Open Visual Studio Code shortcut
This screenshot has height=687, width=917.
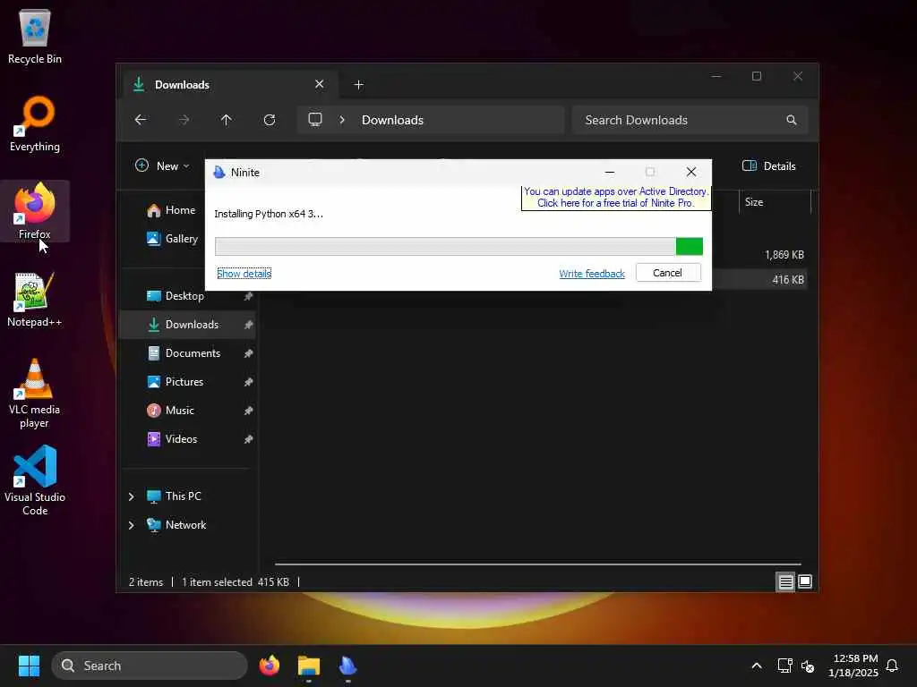[35, 480]
